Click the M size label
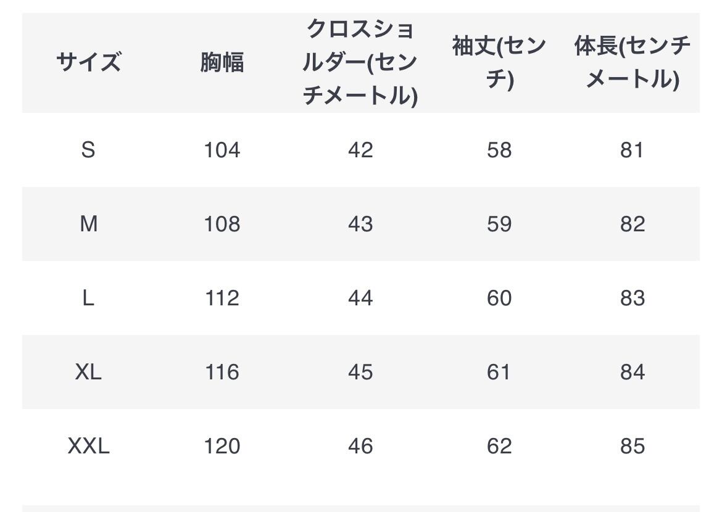722x512 pixels. point(88,224)
